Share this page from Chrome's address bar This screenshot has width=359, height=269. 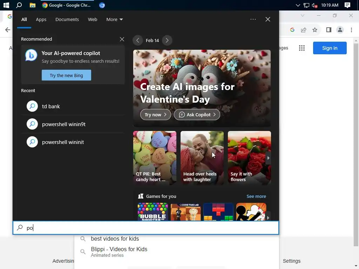[x=304, y=30]
